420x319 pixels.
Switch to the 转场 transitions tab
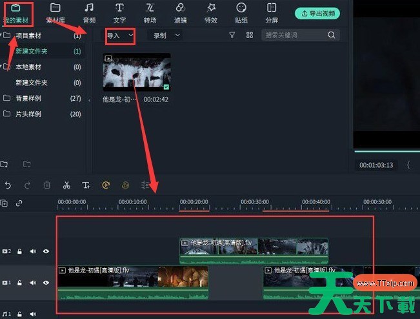pyautogui.click(x=150, y=13)
